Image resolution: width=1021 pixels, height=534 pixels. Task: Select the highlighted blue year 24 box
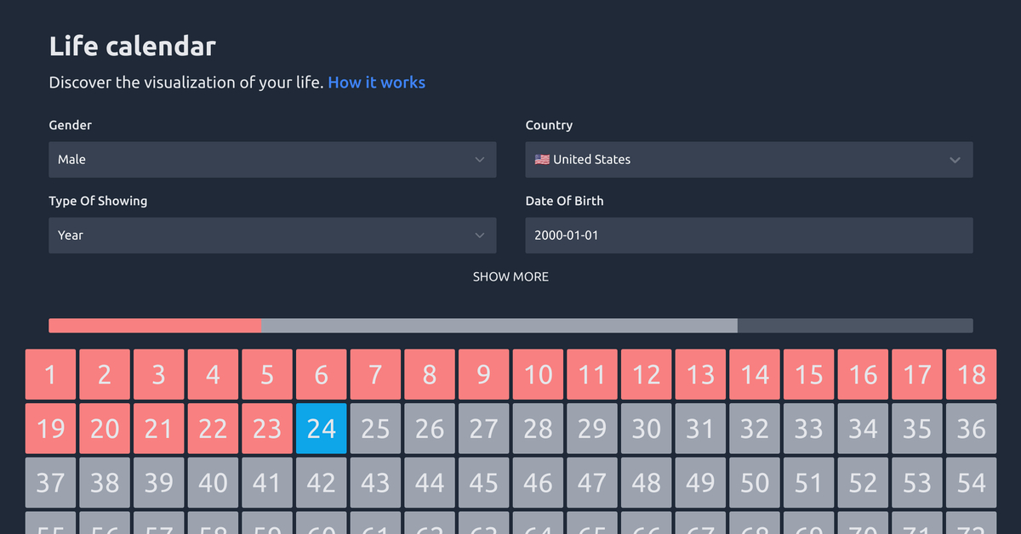321,429
